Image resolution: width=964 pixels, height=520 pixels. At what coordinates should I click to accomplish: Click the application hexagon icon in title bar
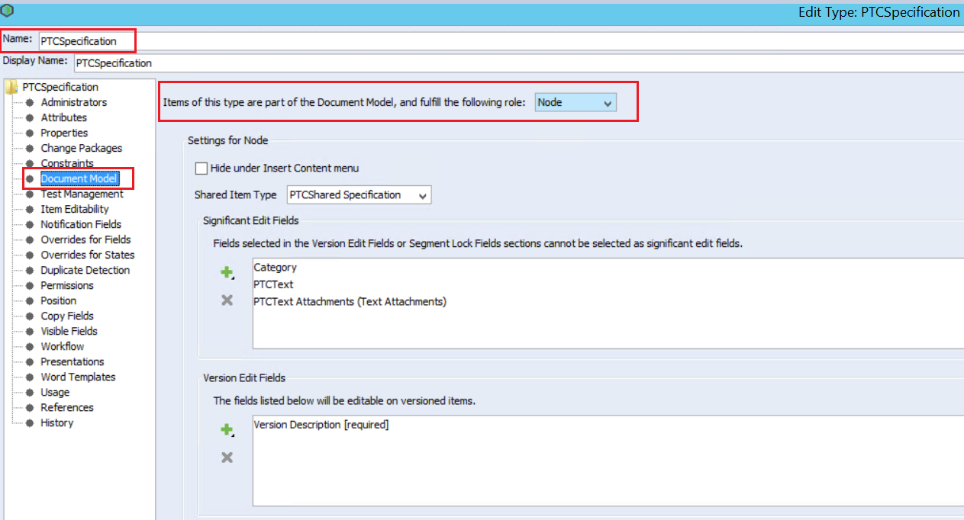pyautogui.click(x=8, y=11)
